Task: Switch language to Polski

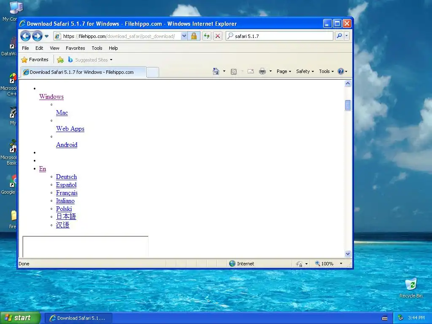Action: click(64, 209)
